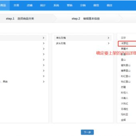Pick the 芬得拉 variety
Image resolution: width=136 pixels, height=136 pixels.
pyautogui.click(x=125, y=109)
